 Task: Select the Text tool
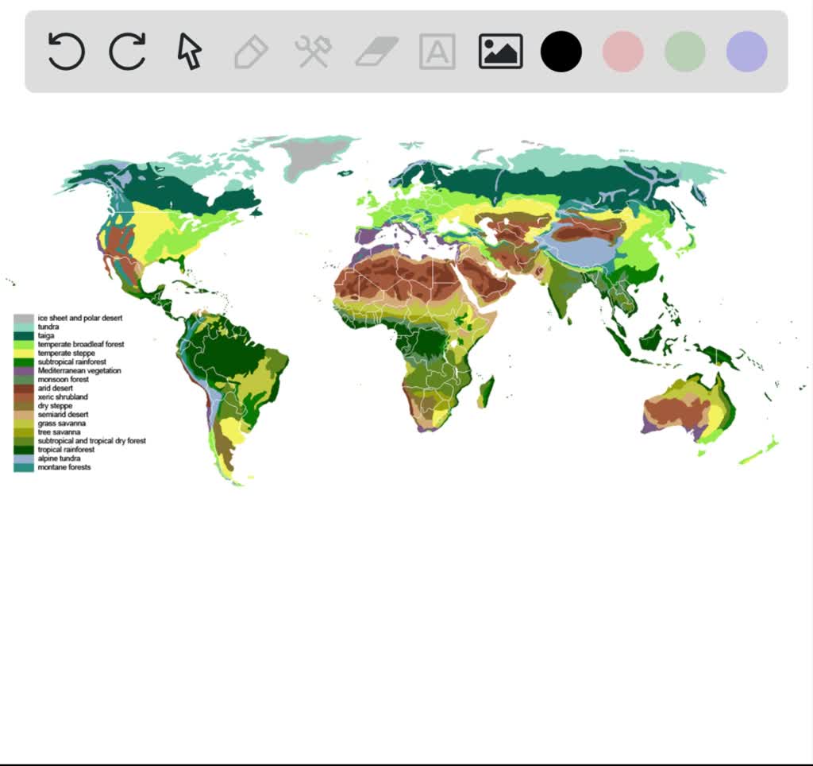pyautogui.click(x=436, y=49)
